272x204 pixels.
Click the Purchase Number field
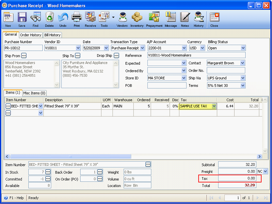point(23,48)
